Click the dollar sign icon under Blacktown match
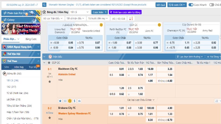 tap(75, 101)
